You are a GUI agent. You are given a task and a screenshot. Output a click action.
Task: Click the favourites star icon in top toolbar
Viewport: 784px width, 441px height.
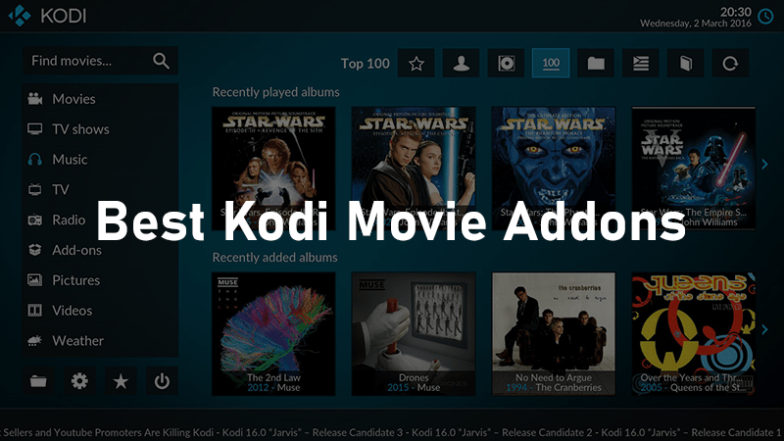(416, 63)
